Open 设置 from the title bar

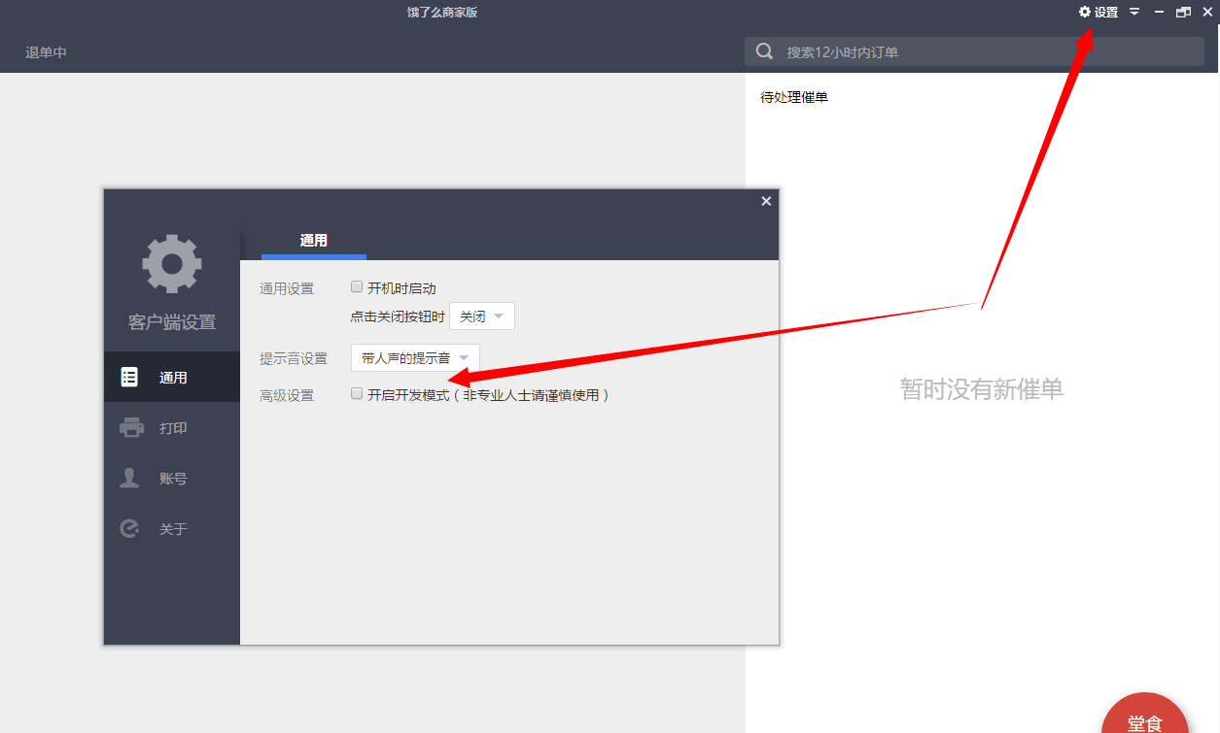pos(1098,13)
